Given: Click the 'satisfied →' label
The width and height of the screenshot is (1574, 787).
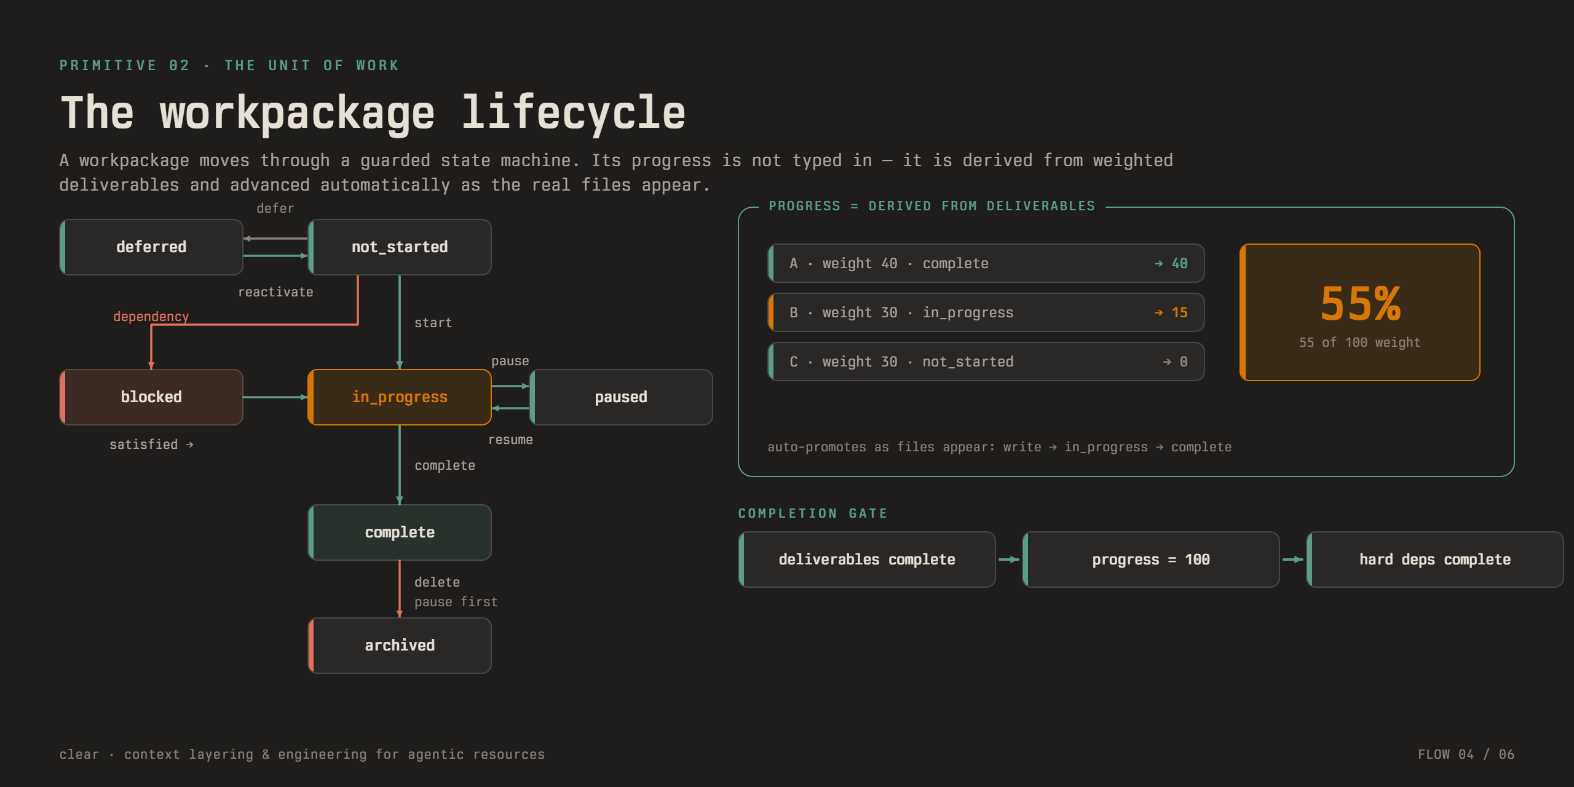Looking at the screenshot, I should click(x=151, y=445).
